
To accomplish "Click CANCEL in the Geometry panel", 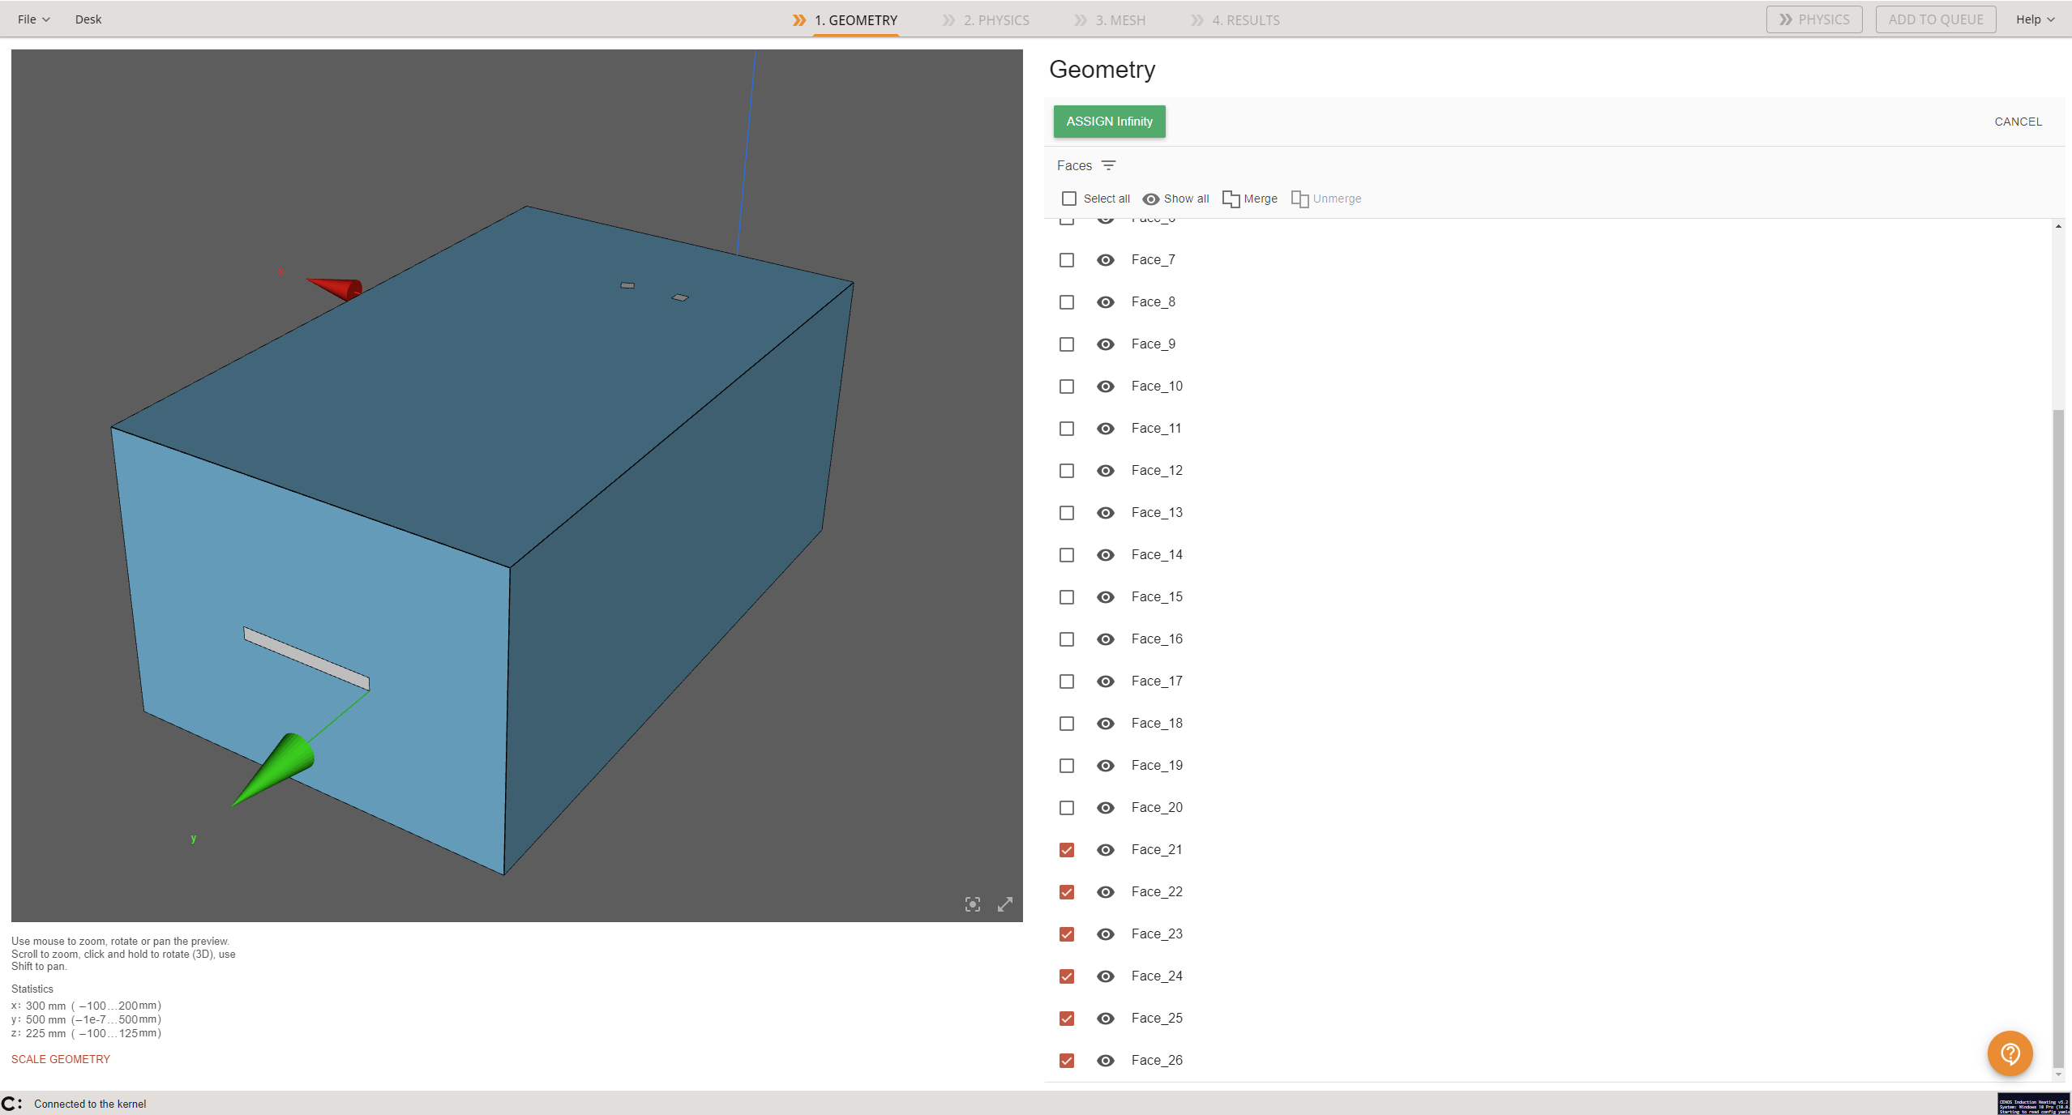I will 2018,122.
